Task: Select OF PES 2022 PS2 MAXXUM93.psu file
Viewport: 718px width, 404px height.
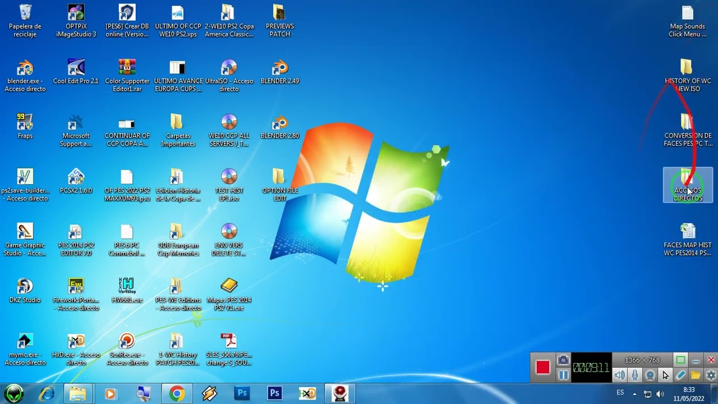Action: (127, 185)
